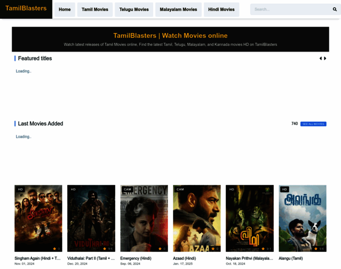Click Featured titles heading
This screenshot has height=269, width=341.
point(35,58)
